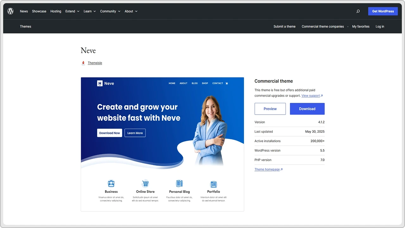The height and width of the screenshot is (228, 405).
Task: Expand the About dropdown menu
Action: click(x=131, y=11)
